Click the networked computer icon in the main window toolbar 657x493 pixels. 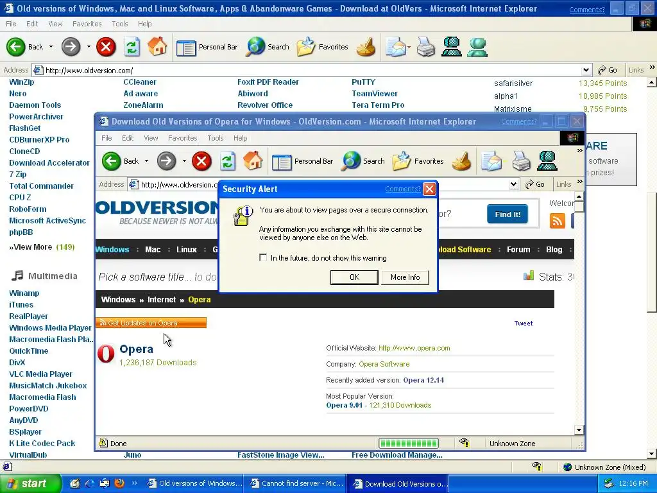pos(452,46)
